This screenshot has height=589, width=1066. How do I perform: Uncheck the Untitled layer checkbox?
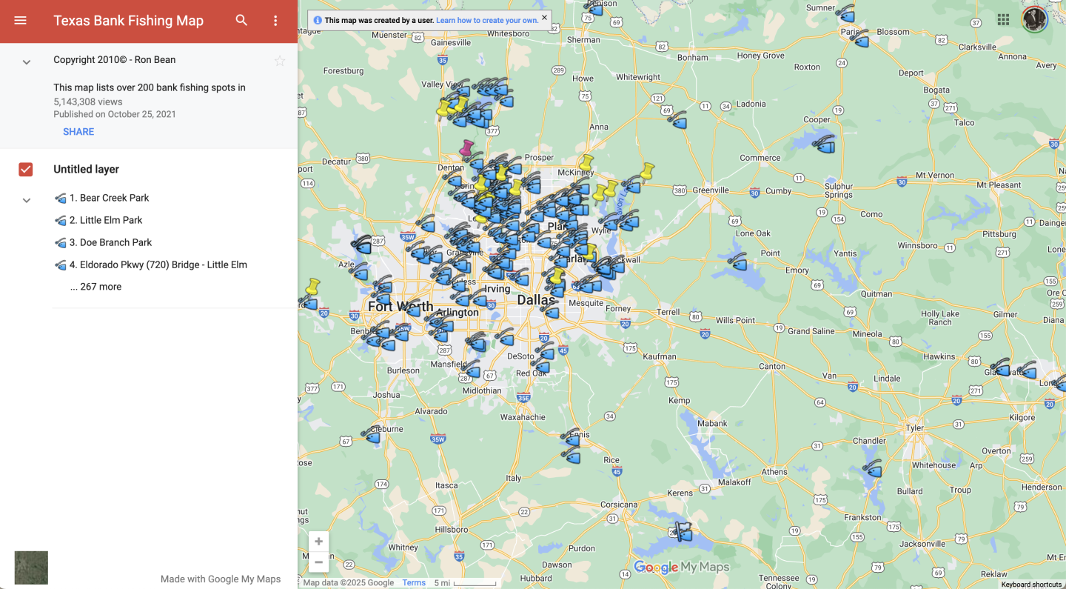coord(26,170)
